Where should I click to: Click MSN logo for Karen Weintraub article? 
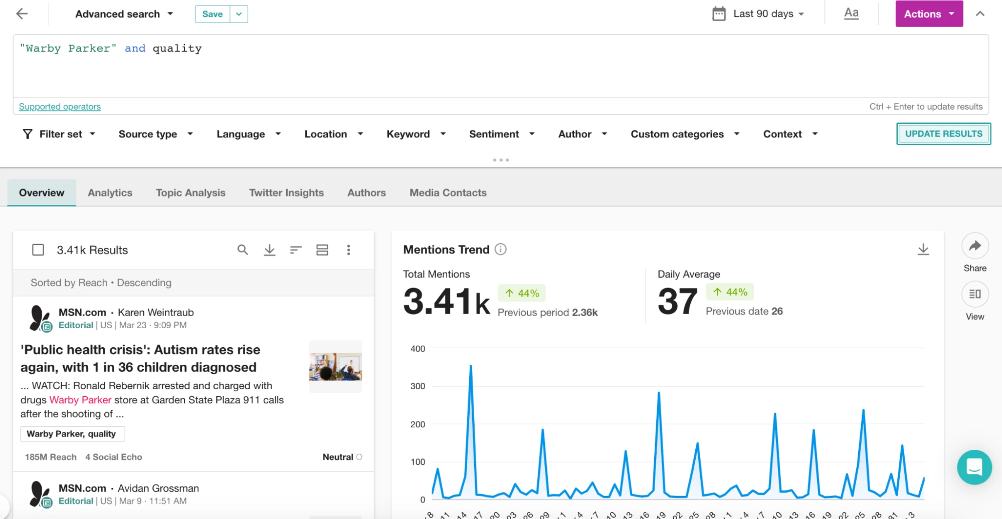pos(40,318)
